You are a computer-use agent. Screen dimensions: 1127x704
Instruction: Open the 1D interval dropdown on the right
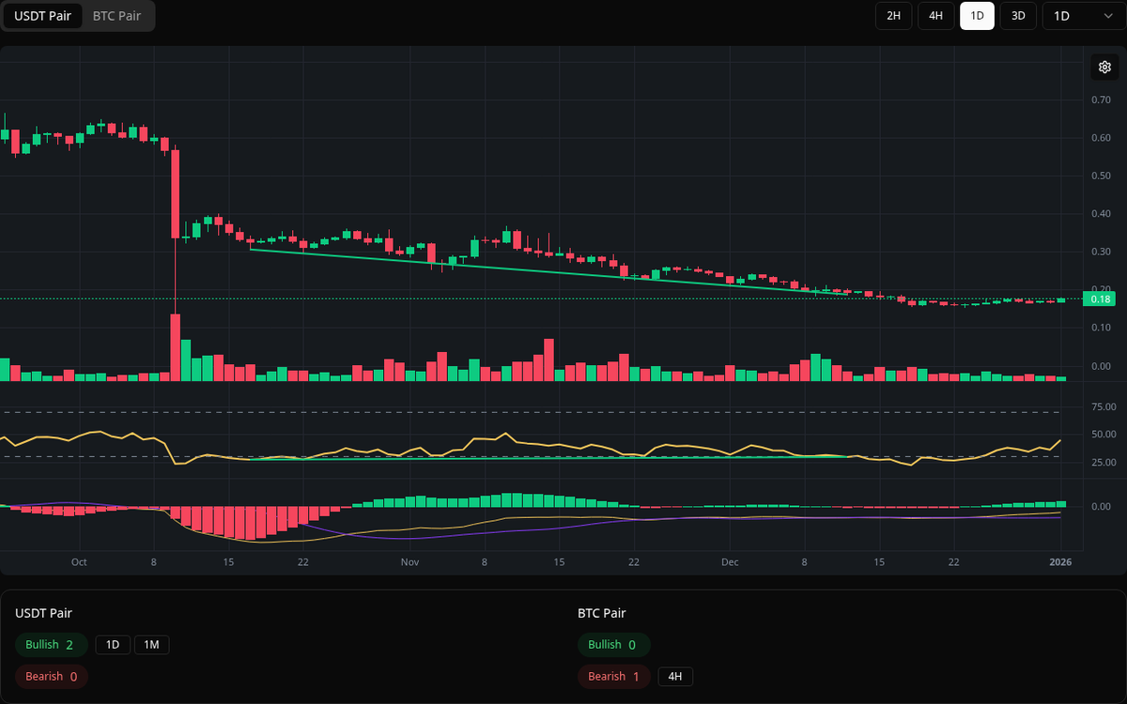[x=1082, y=16]
